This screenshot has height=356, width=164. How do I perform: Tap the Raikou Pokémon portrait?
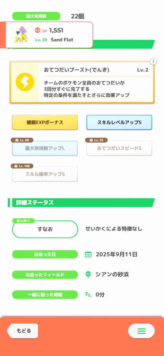[20, 34]
